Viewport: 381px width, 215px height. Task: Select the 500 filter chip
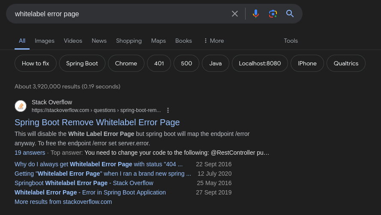(x=186, y=63)
